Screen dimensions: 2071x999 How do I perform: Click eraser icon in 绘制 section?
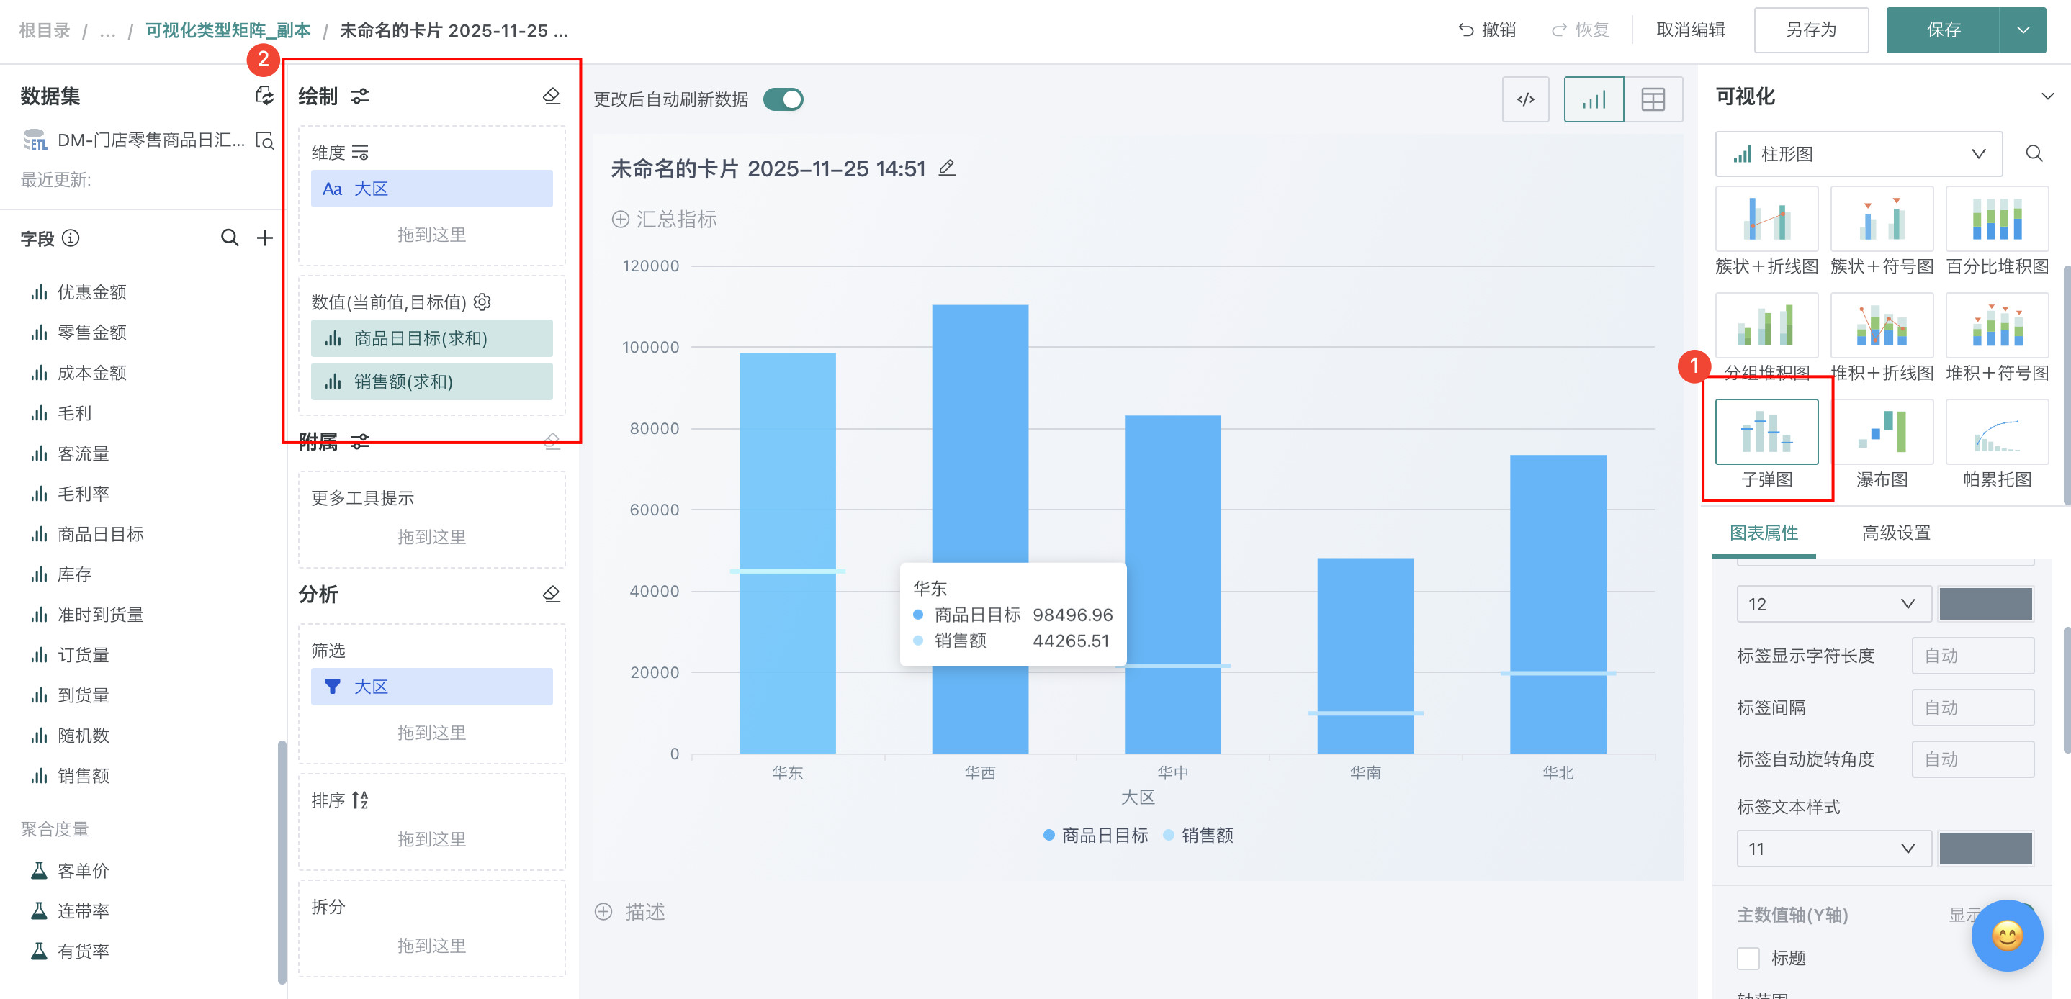pos(552,96)
